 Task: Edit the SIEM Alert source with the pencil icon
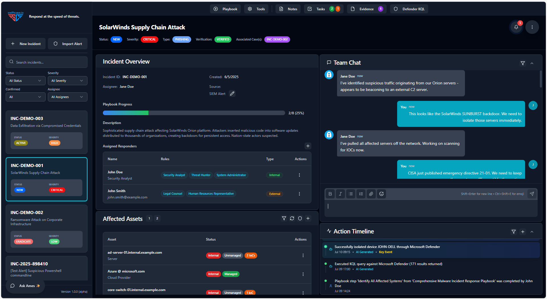(232, 93)
